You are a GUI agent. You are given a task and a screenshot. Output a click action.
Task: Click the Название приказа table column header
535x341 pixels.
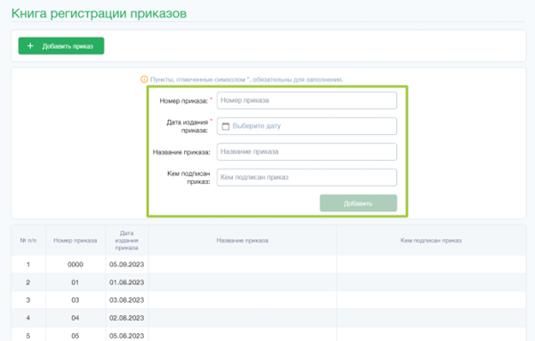[x=243, y=241]
